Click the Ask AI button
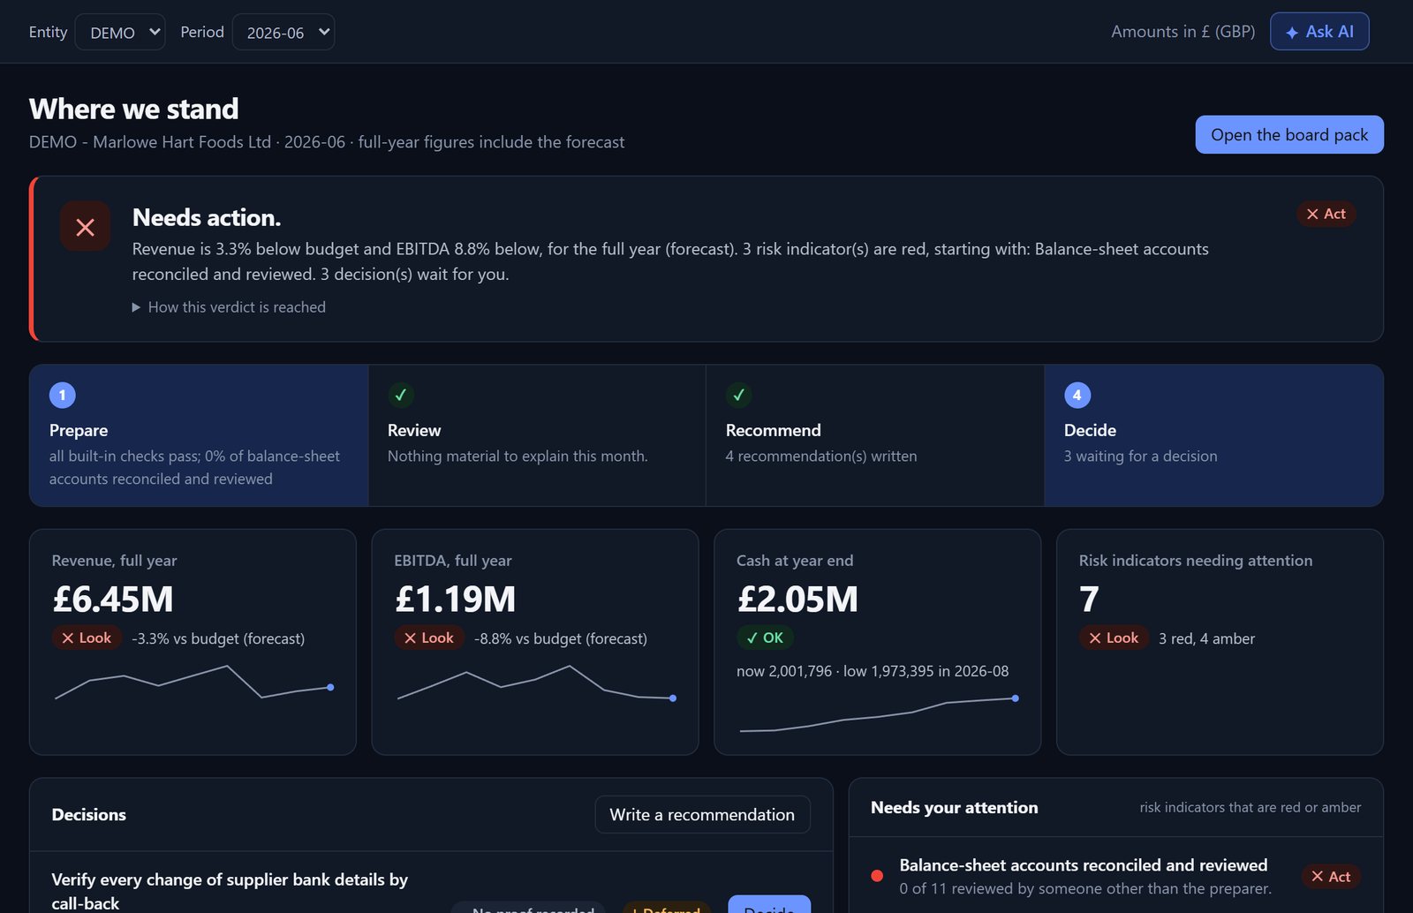1413x913 pixels. 1319,32
